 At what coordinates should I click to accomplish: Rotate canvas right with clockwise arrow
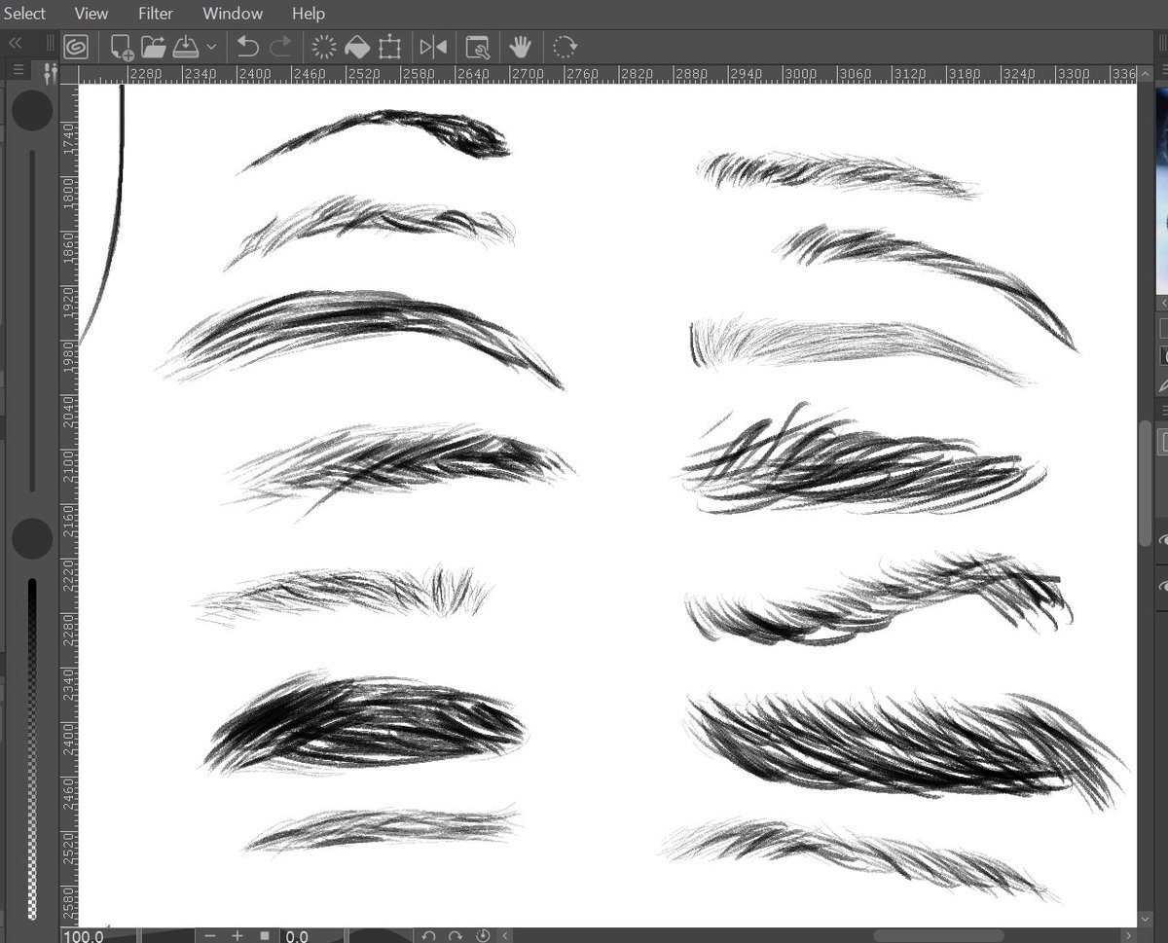(x=456, y=935)
